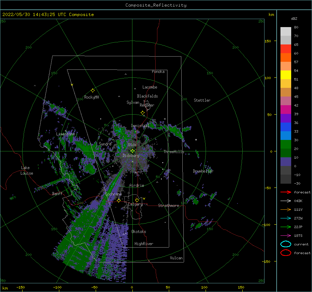Click the Didsbury label

(x=131, y=156)
